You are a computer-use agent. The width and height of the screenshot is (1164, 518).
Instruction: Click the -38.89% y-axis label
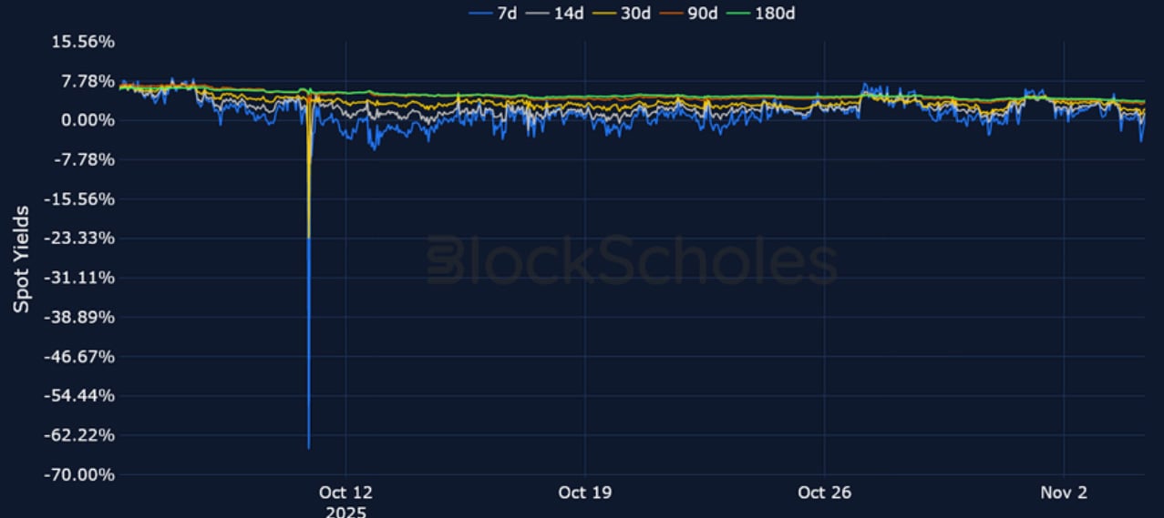(x=80, y=317)
